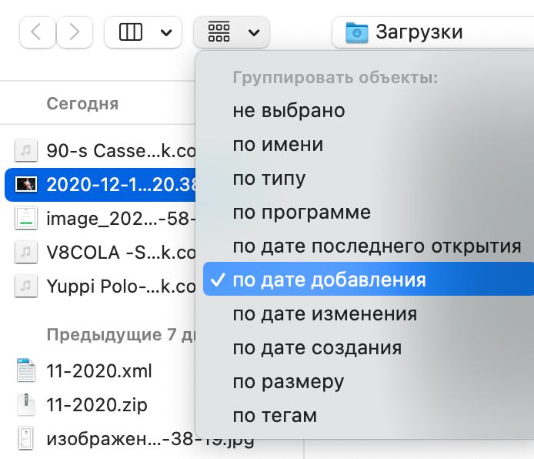This screenshot has width=534, height=459.
Task: Choose checked option по дате добавления
Action: click(369, 279)
